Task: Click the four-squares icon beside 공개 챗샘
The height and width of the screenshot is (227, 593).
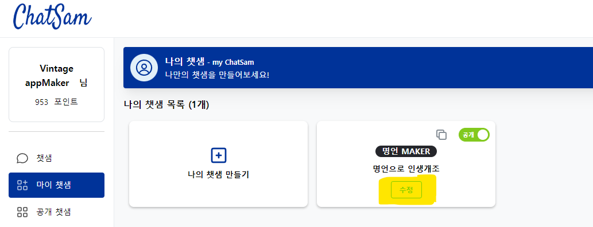Action: [x=22, y=212]
